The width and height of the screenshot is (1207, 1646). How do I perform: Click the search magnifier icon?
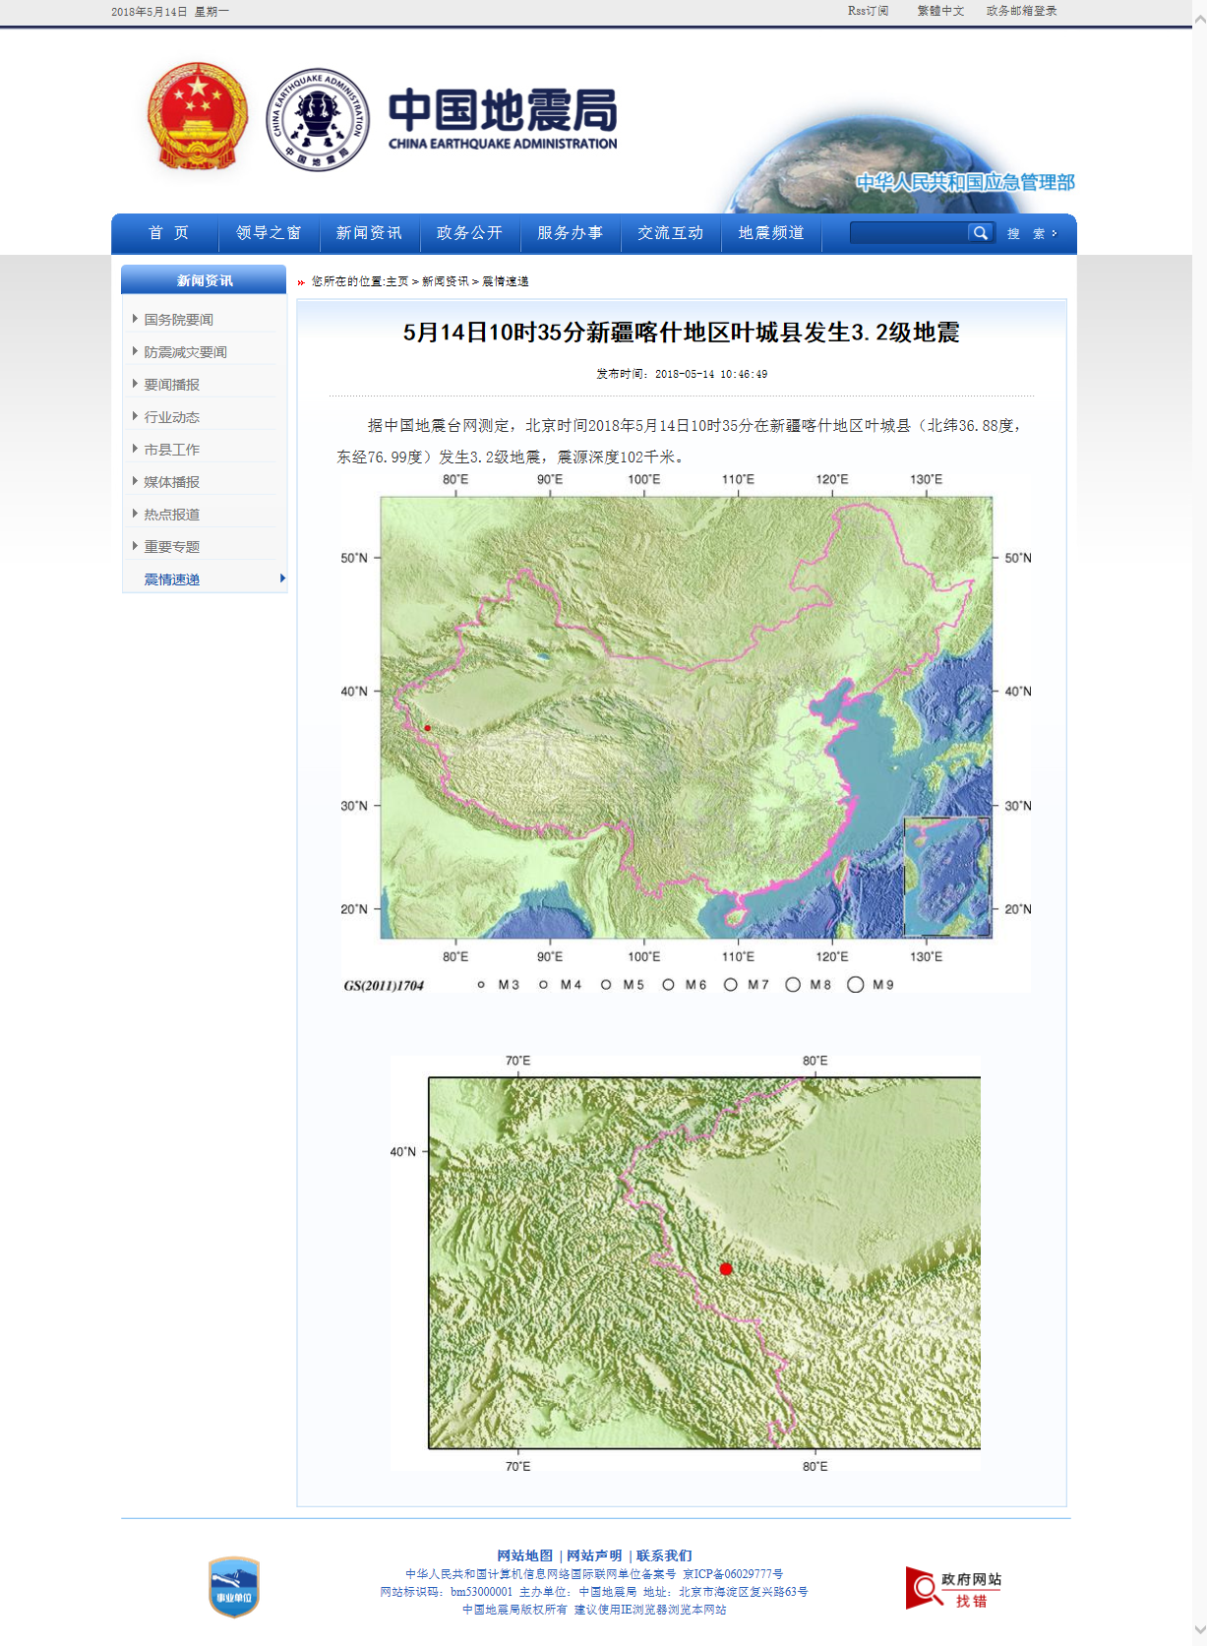[x=980, y=233]
